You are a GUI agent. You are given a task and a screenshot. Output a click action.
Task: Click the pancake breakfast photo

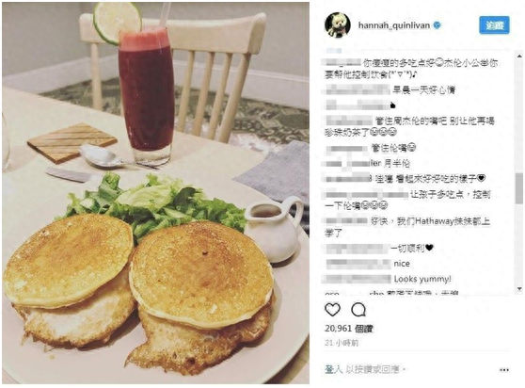click(x=155, y=193)
